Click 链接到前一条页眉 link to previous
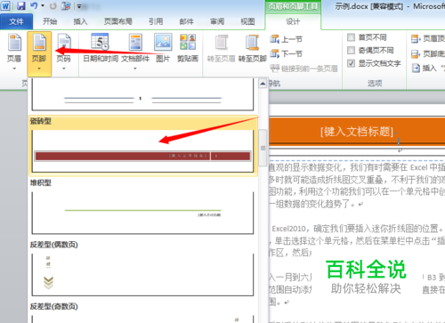This screenshot has width=445, height=323. click(303, 69)
